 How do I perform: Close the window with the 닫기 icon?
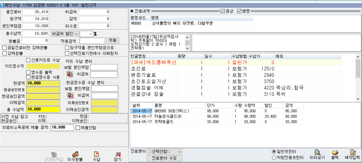click(x=118, y=154)
